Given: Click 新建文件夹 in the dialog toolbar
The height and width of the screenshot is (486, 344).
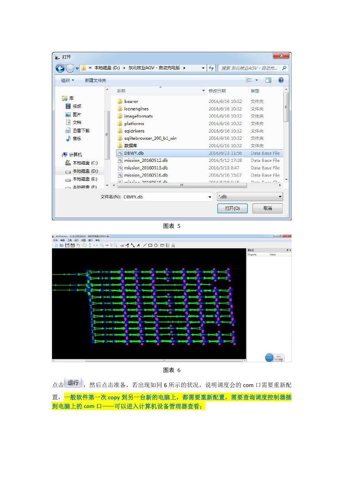Looking at the screenshot, I should 95,80.
